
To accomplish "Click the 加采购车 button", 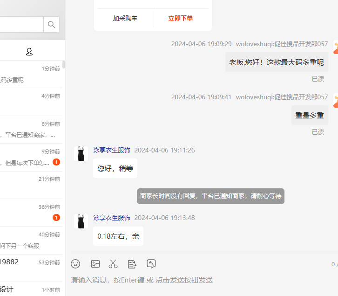I will 125,18.
